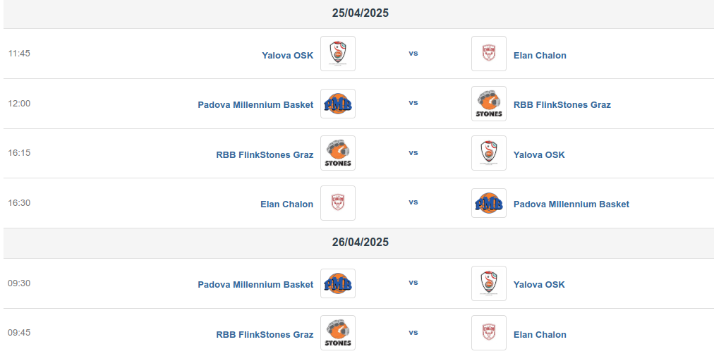The height and width of the screenshot is (361, 714).
Task: Click Elan Chalon logo in 16:30 match
Action: 338,203
